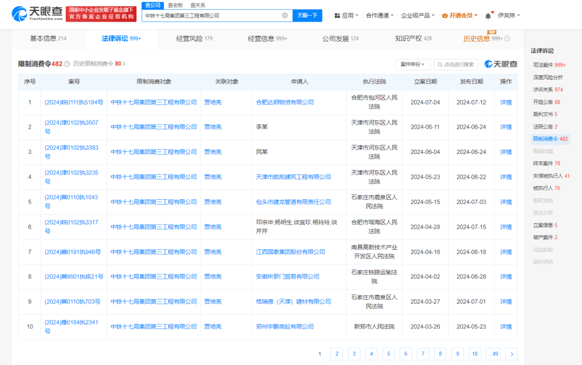Open user menu 伊芙琳
The height and width of the screenshot is (365, 582).
pyautogui.click(x=508, y=16)
